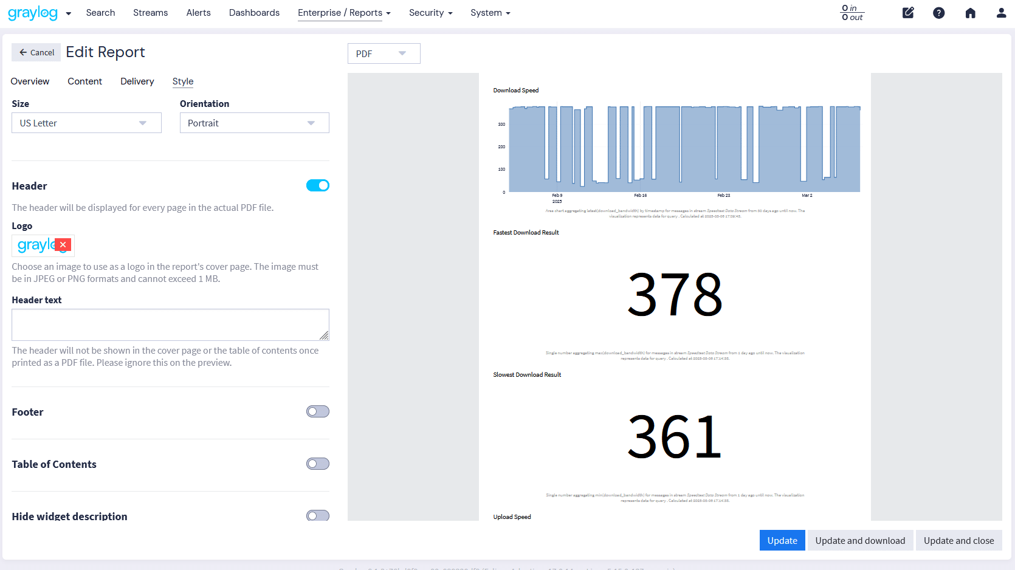The height and width of the screenshot is (570, 1015).
Task: Open the Size dropdown showing US Letter
Action: click(86, 123)
